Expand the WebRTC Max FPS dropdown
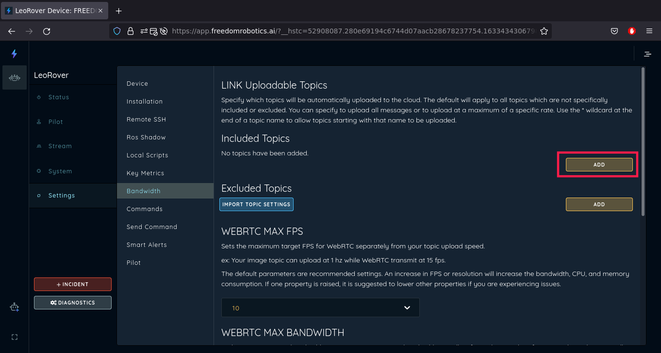 coord(320,307)
